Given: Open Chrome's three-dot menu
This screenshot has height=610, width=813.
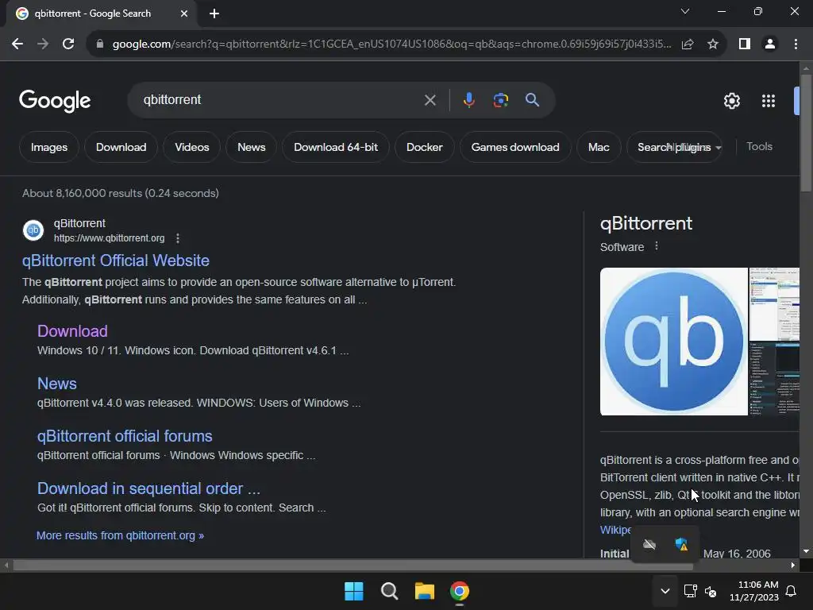Looking at the screenshot, I should (796, 44).
